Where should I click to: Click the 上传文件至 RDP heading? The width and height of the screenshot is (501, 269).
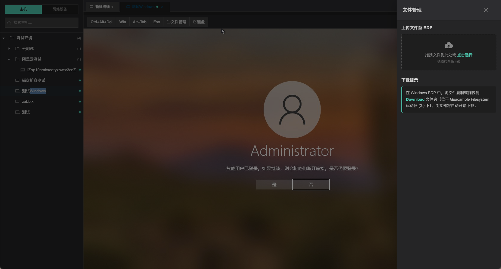pyautogui.click(x=417, y=28)
